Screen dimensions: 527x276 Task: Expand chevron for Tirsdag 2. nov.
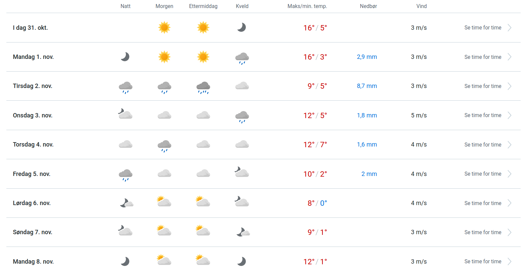[x=509, y=86]
